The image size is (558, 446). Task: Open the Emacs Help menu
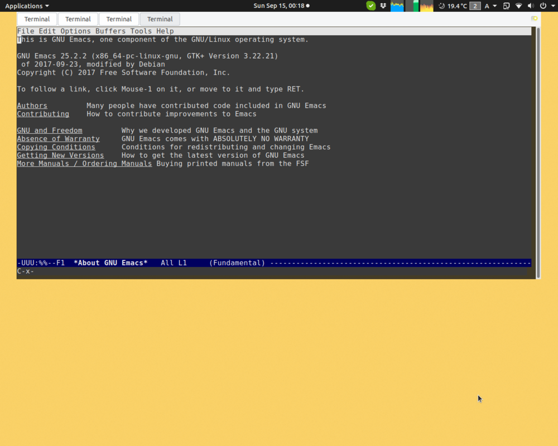[x=165, y=31]
